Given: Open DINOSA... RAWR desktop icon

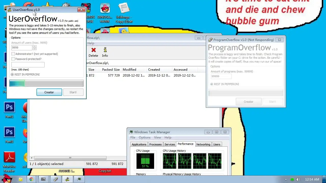Looking at the screenshot, I should [105, 13].
